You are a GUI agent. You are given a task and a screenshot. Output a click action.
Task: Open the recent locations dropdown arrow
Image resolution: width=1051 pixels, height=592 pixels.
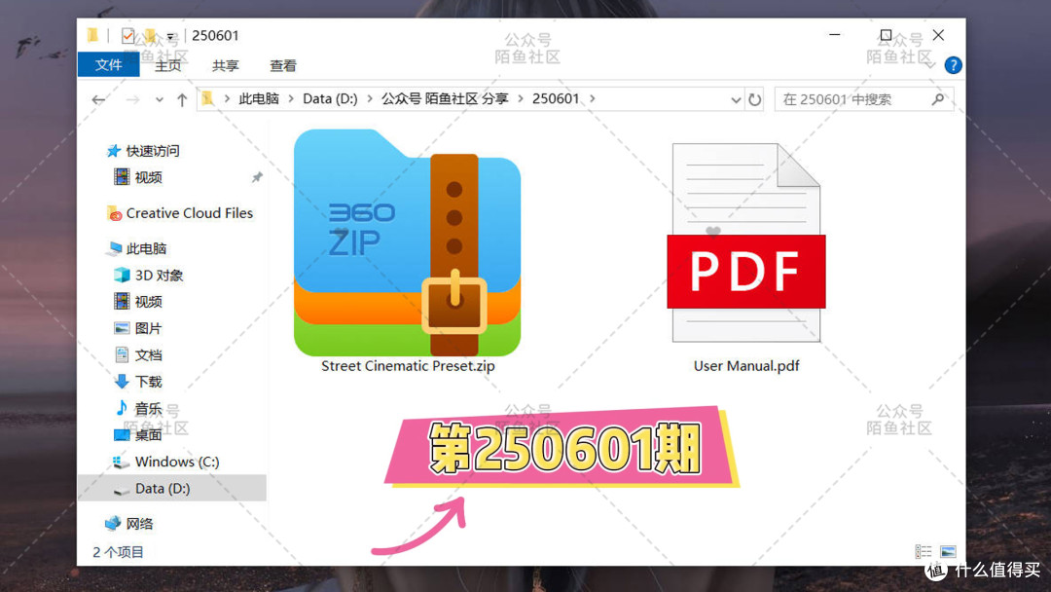(x=159, y=99)
